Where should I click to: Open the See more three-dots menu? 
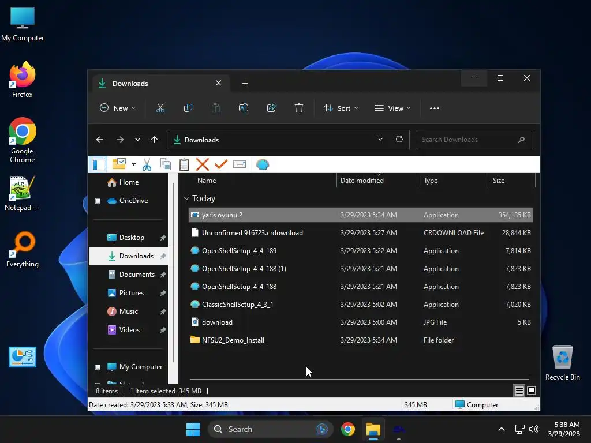click(435, 108)
